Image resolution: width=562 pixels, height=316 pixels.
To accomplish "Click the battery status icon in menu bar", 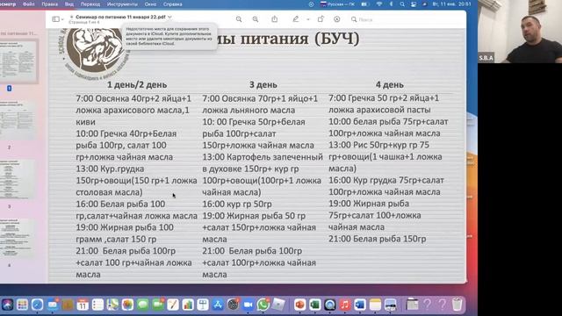I will pyautogui.click(x=365, y=4).
